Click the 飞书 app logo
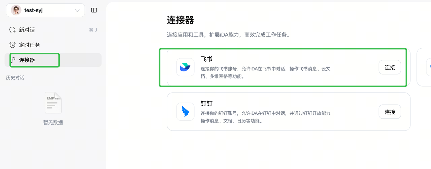Screen dimensions: 431x169 185,67
